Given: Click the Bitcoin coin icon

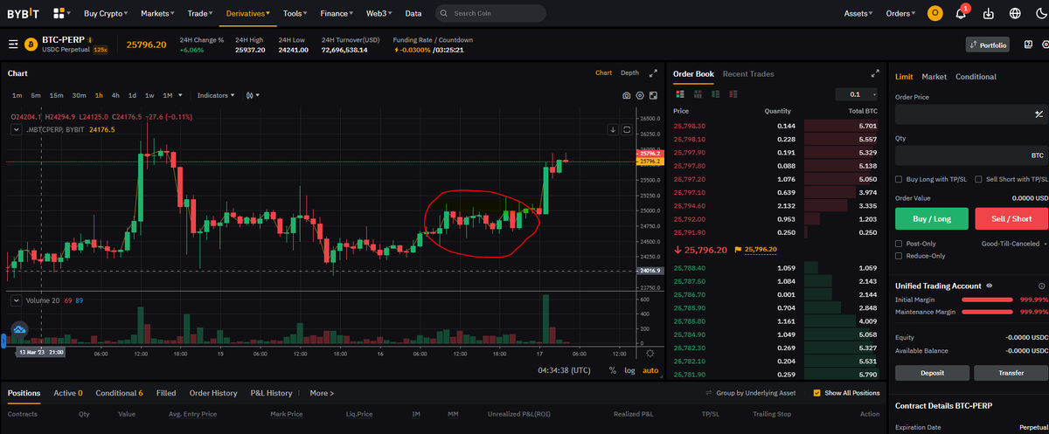Looking at the screenshot, I should point(30,44).
